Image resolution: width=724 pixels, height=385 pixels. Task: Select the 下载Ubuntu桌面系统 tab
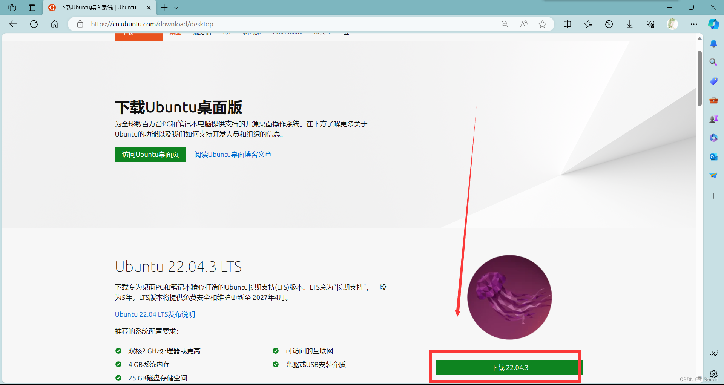tap(98, 8)
